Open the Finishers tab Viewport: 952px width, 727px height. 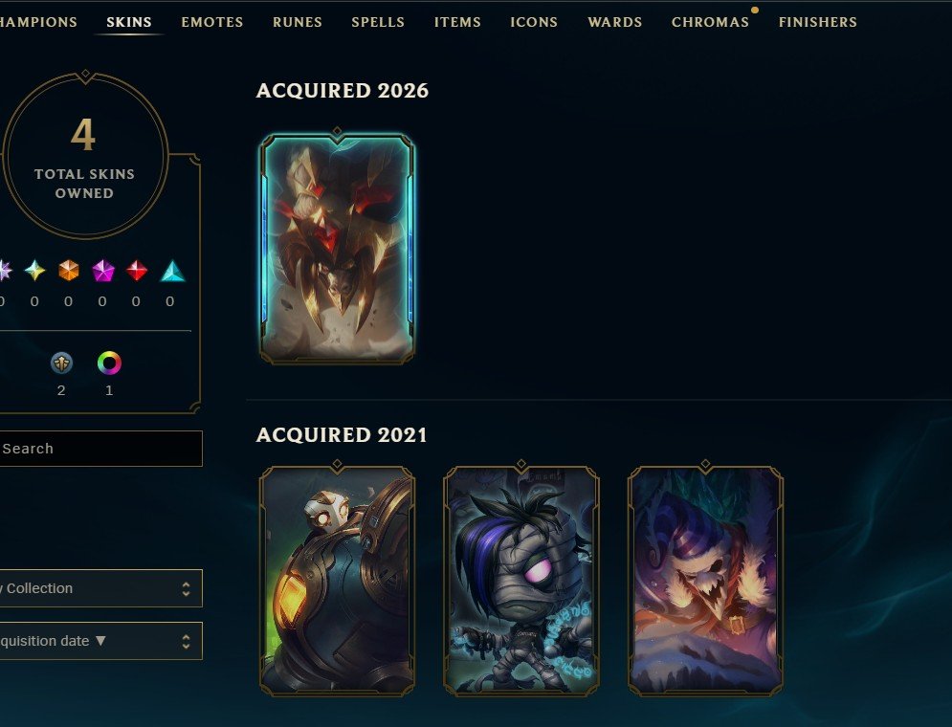pos(818,22)
